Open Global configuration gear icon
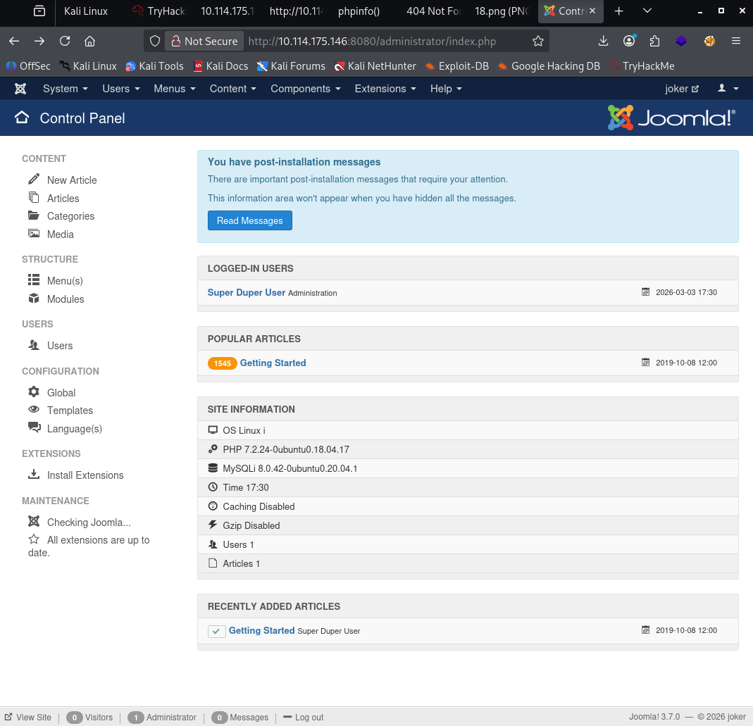Screen dimensions: 753x726 pos(34,392)
